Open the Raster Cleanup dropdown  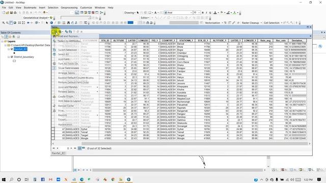pyautogui.click(x=252, y=22)
